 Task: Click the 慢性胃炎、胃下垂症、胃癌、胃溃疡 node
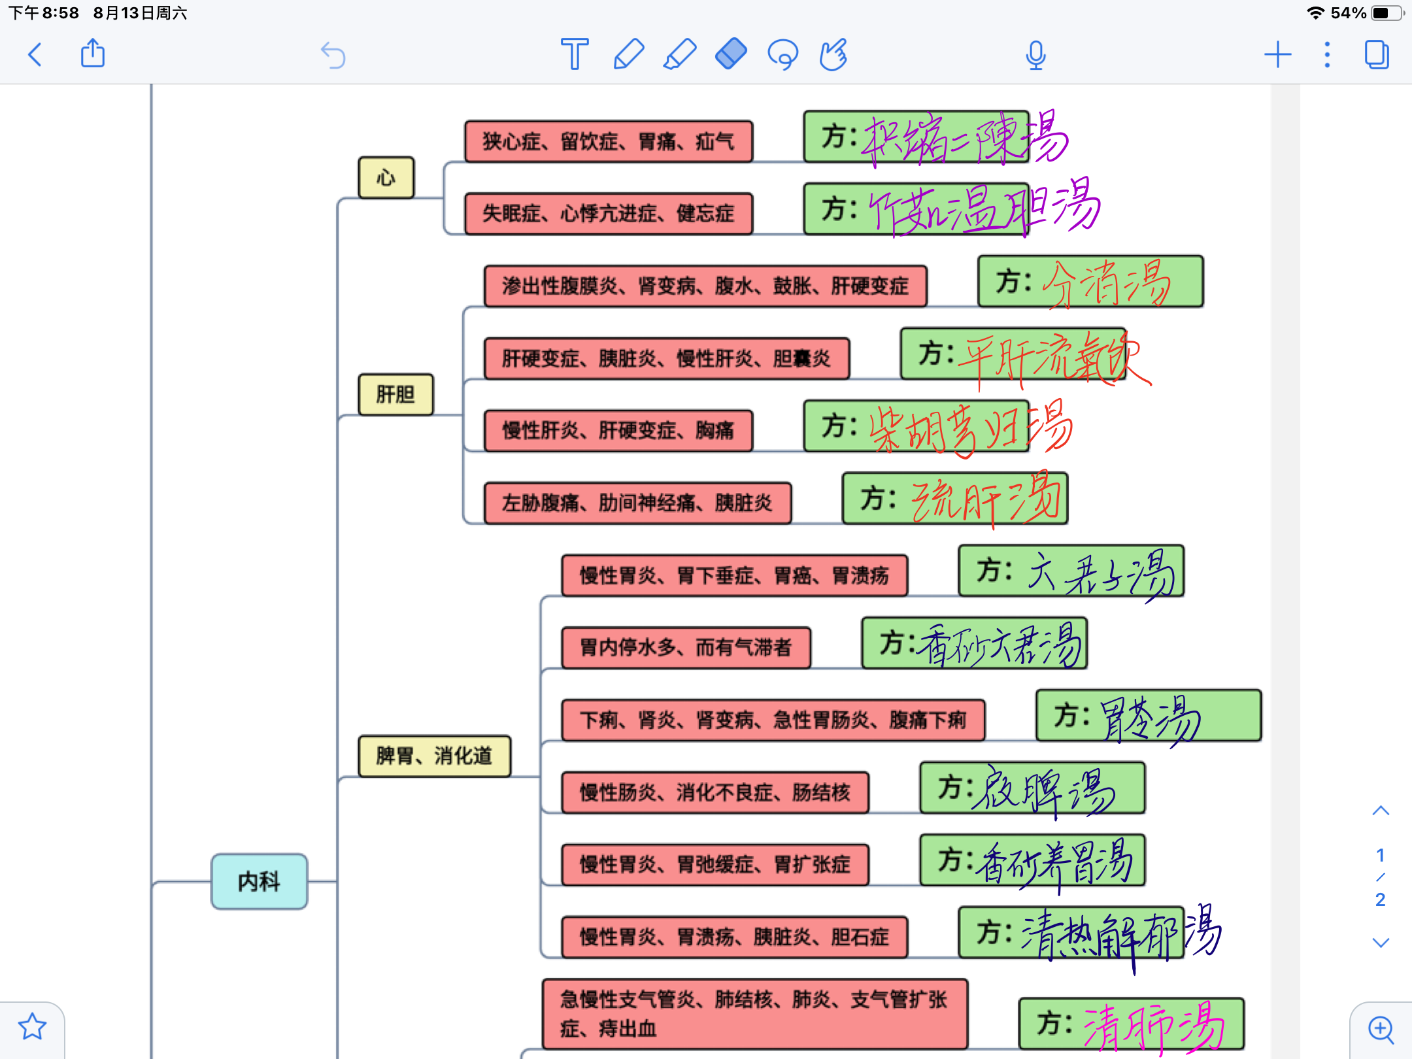coord(734,575)
